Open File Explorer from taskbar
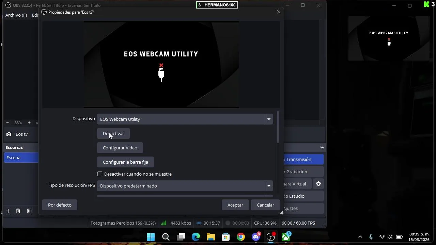The height and width of the screenshot is (245, 436). [x=211, y=237]
